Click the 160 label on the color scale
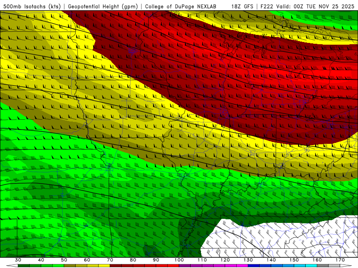Image resolution: width=358 pixels, height=268 pixels. point(317,260)
